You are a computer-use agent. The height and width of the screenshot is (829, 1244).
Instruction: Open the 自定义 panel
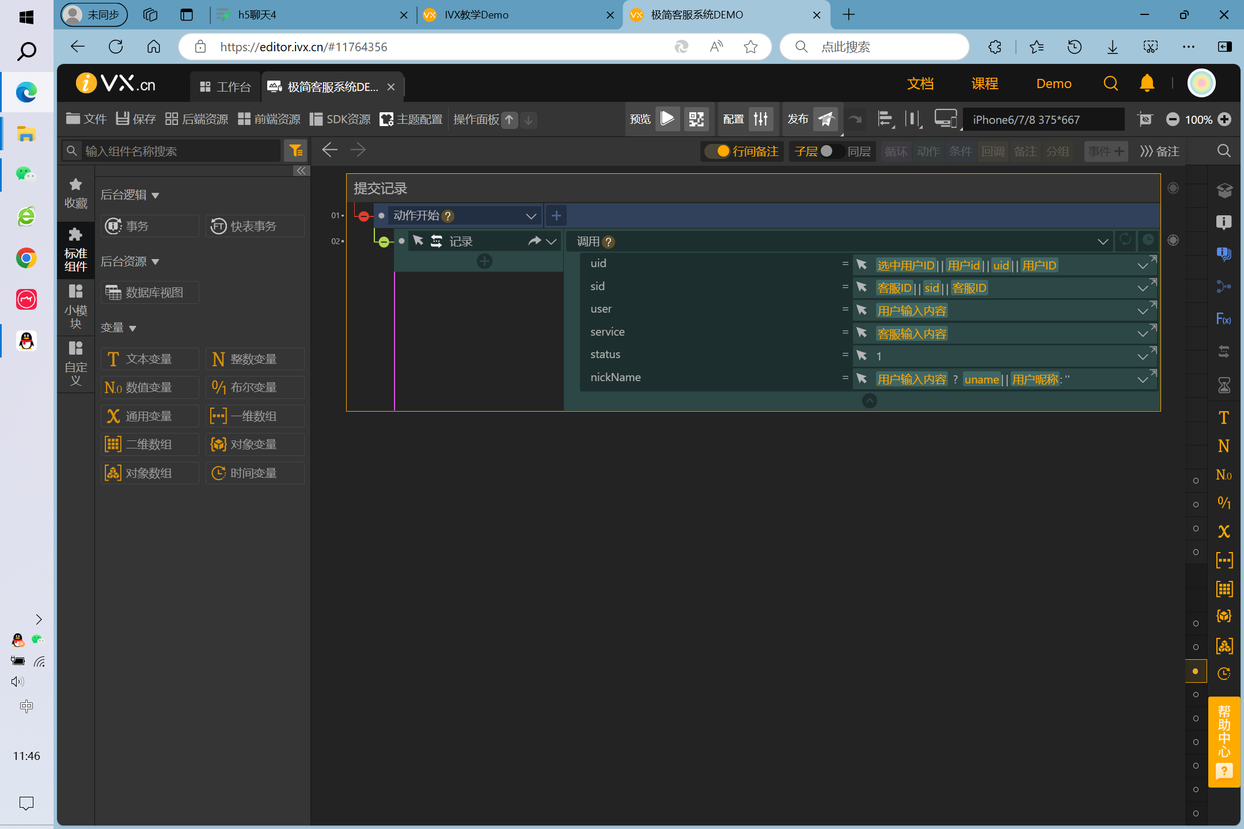pos(75,364)
